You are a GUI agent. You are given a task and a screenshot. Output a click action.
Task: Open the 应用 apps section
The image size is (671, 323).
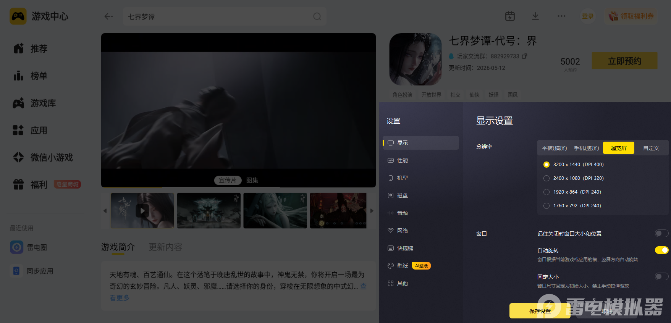point(31,130)
